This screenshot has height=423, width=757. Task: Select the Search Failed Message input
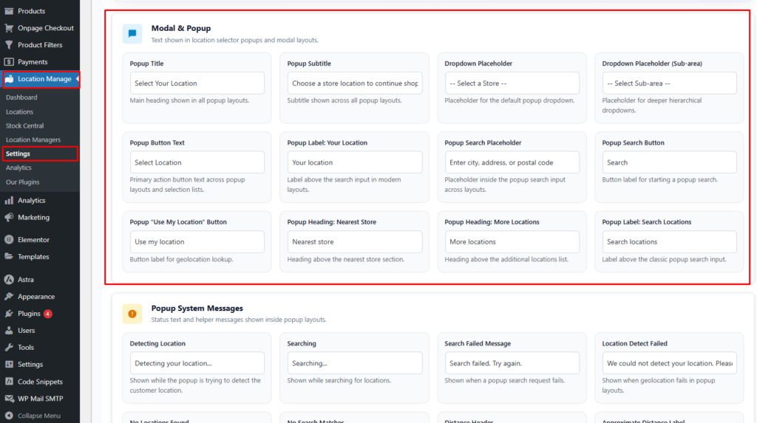coord(512,363)
